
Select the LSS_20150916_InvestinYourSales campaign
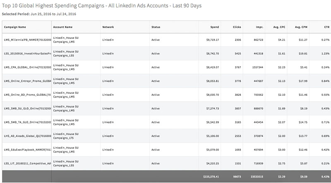(27, 54)
